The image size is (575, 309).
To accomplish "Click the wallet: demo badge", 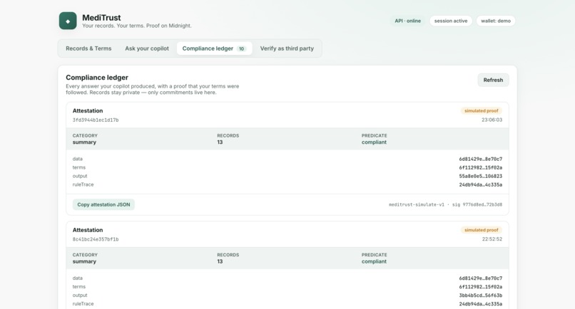I will coord(496,21).
